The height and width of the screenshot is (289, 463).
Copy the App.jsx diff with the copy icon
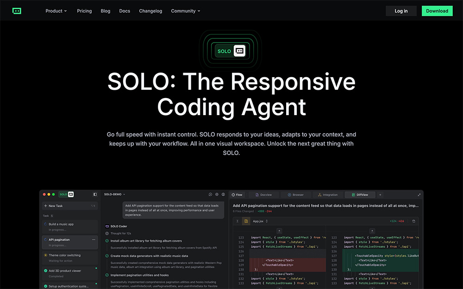(413, 221)
